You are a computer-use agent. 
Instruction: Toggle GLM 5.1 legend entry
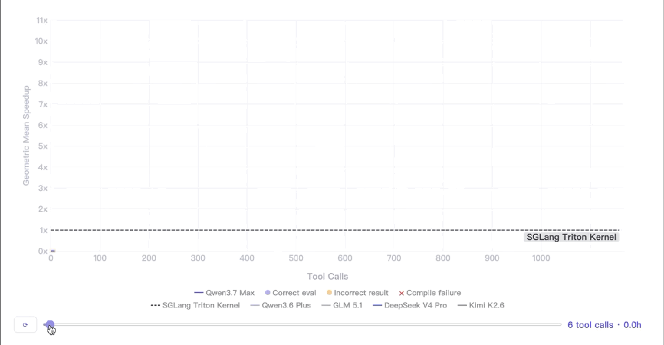(x=342, y=305)
